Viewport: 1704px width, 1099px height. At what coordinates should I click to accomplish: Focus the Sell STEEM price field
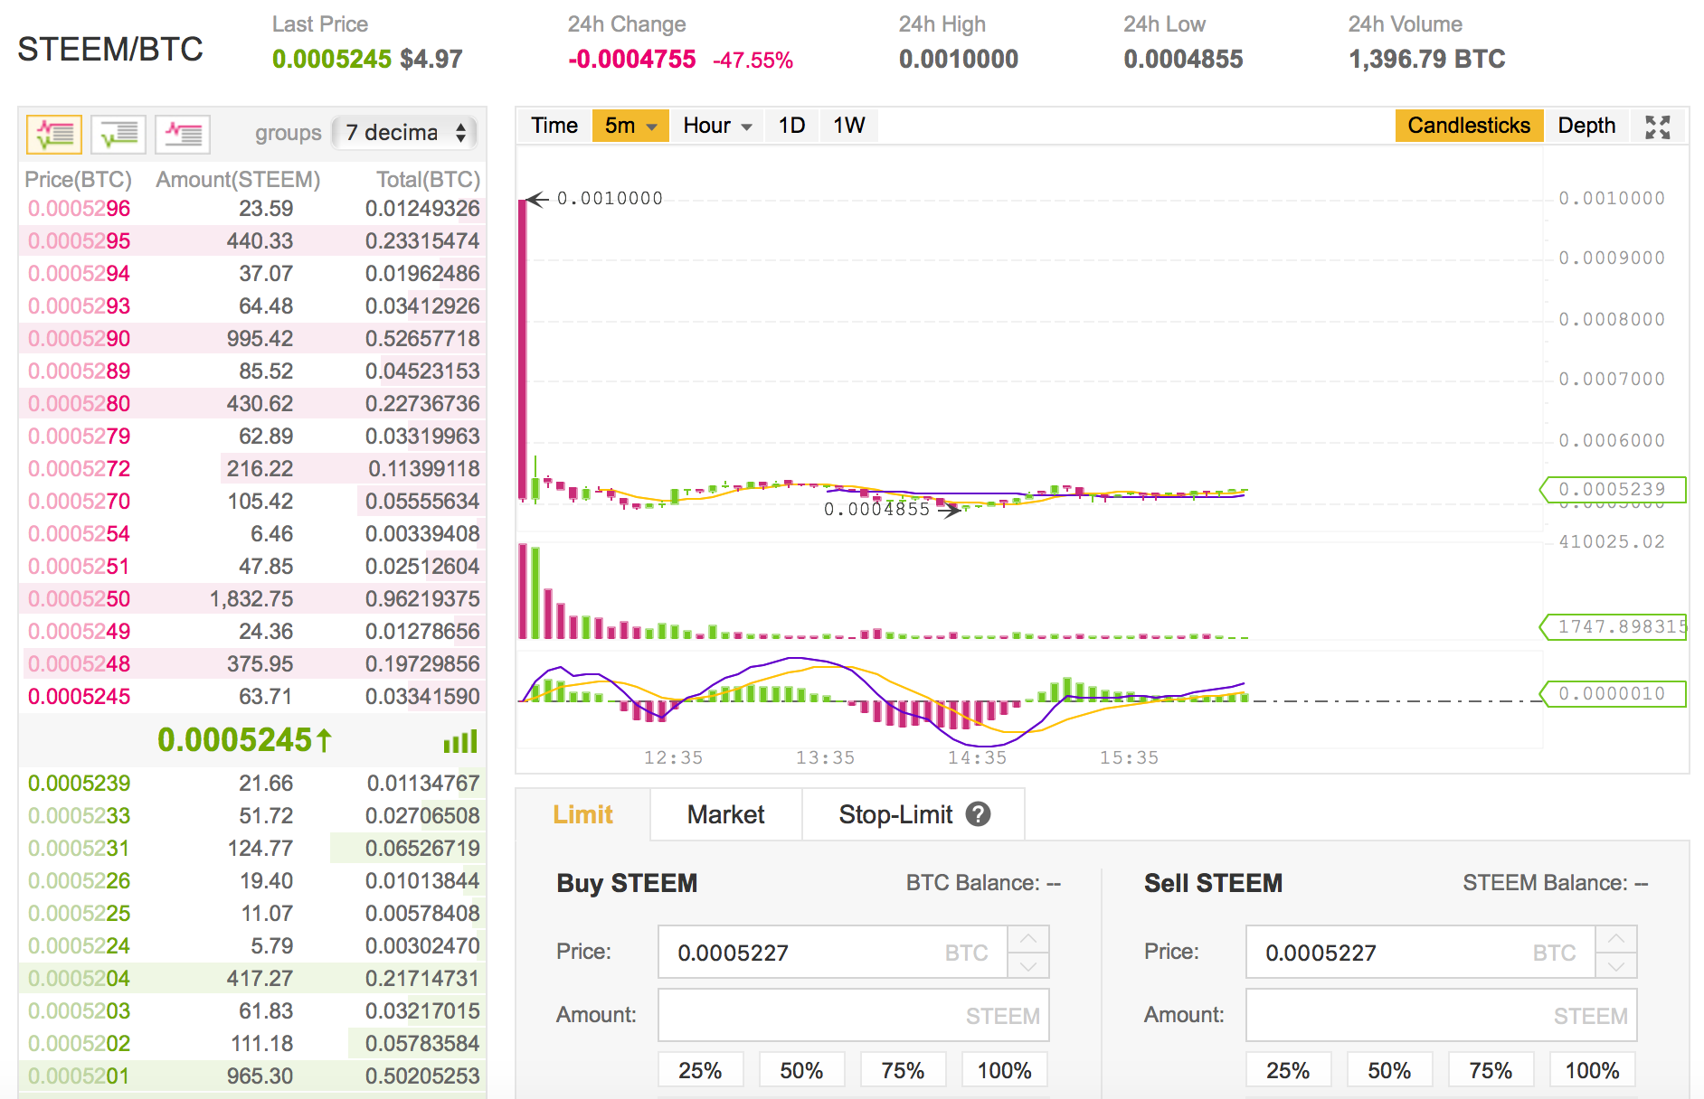point(1421,952)
